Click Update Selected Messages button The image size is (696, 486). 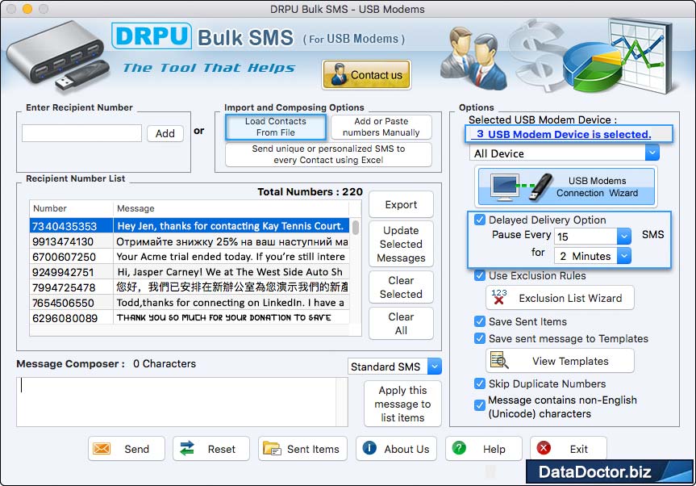[401, 244]
